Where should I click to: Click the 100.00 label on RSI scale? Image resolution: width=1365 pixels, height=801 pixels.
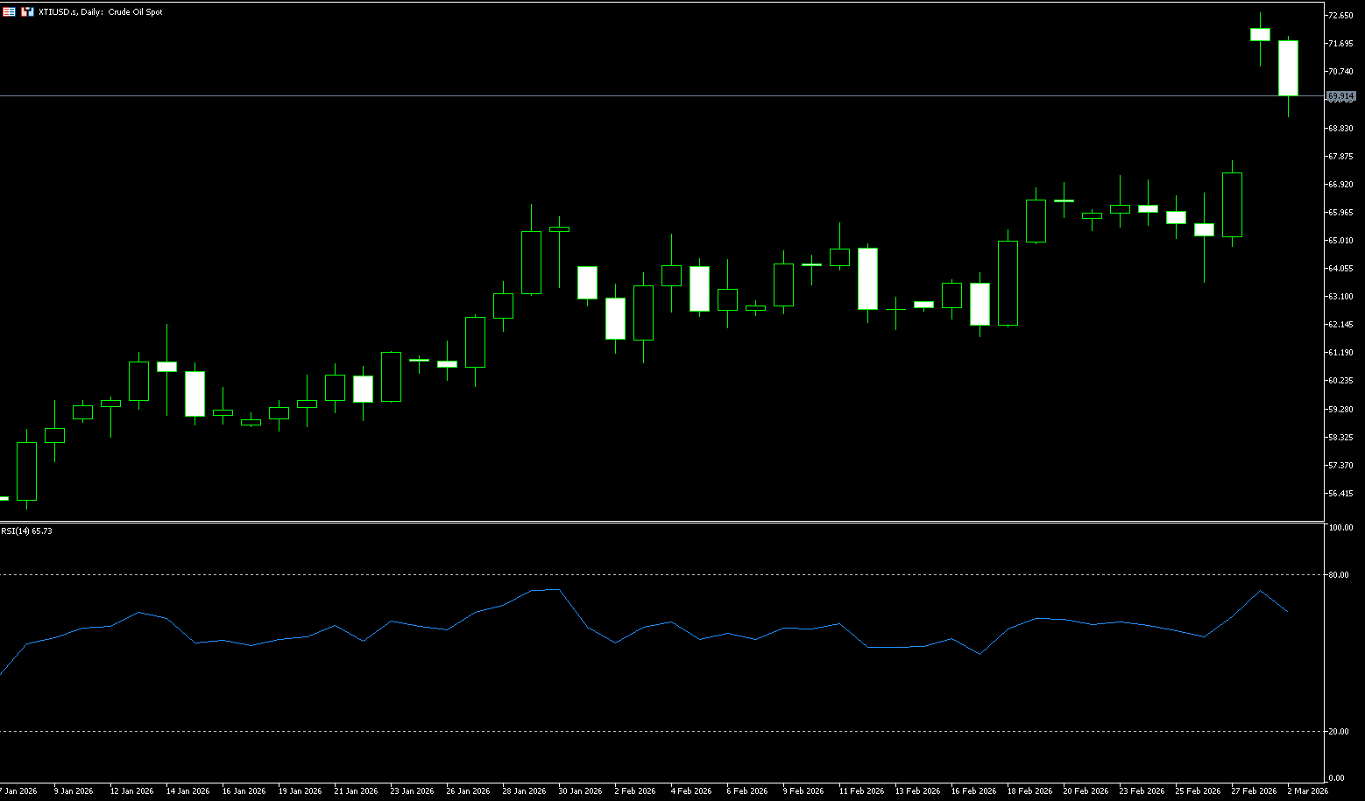pos(1340,528)
